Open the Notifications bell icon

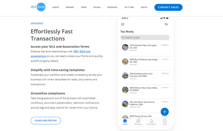pos(152,121)
